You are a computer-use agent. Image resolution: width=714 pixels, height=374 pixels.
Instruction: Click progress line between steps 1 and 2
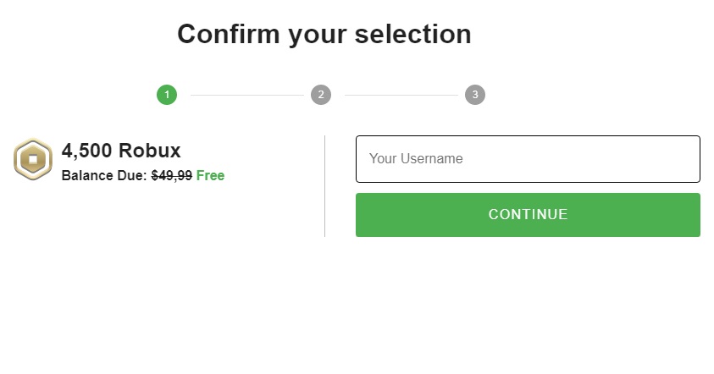pyautogui.click(x=246, y=95)
